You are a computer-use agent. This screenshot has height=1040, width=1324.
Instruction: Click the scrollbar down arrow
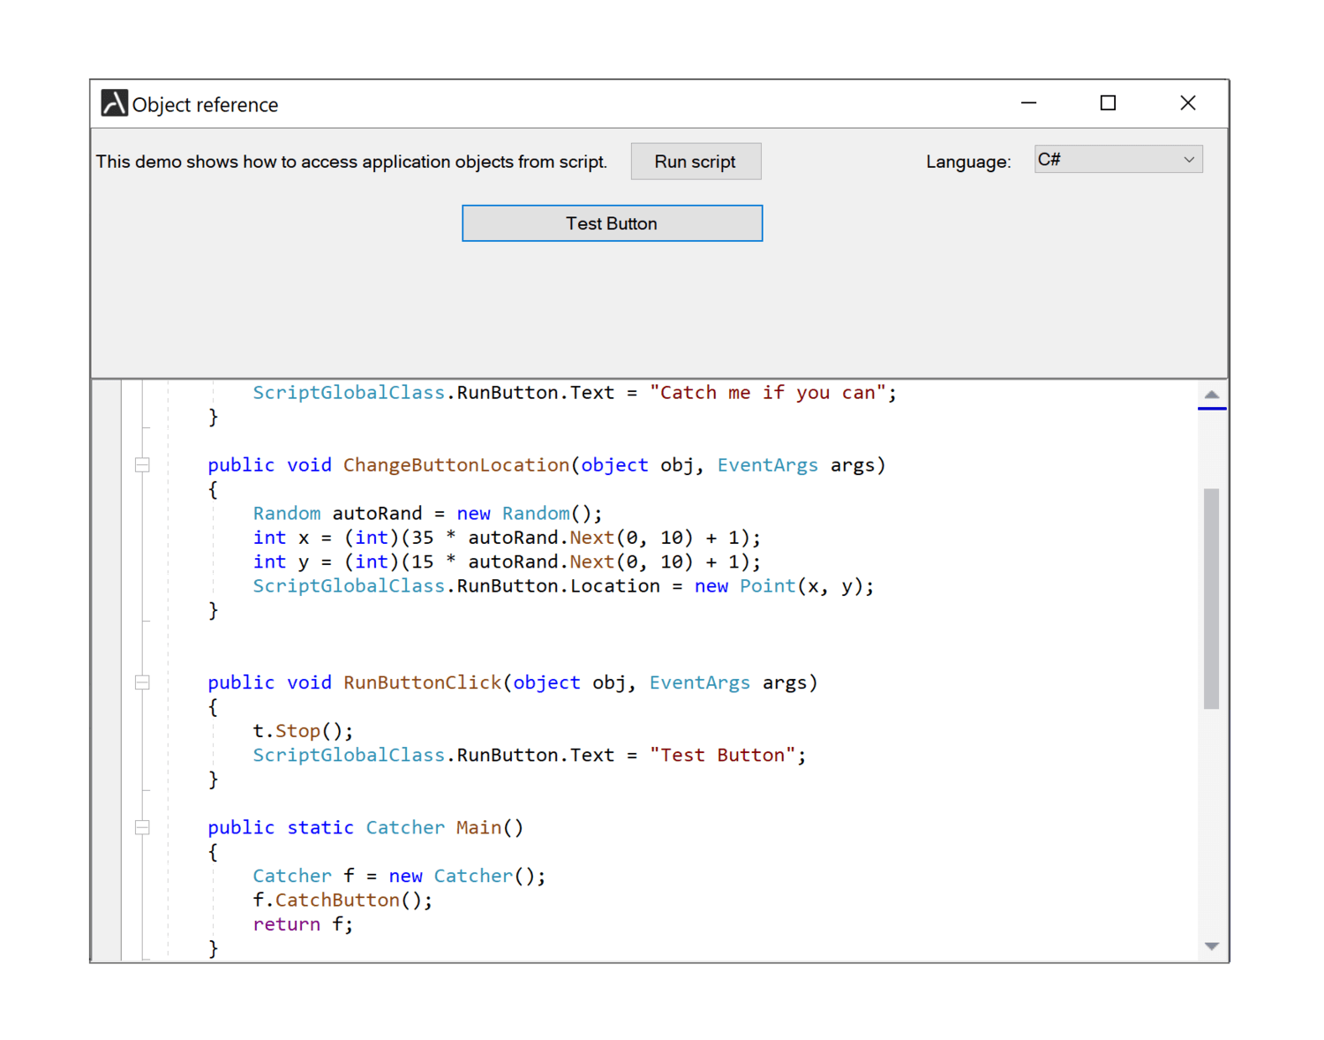click(1212, 946)
